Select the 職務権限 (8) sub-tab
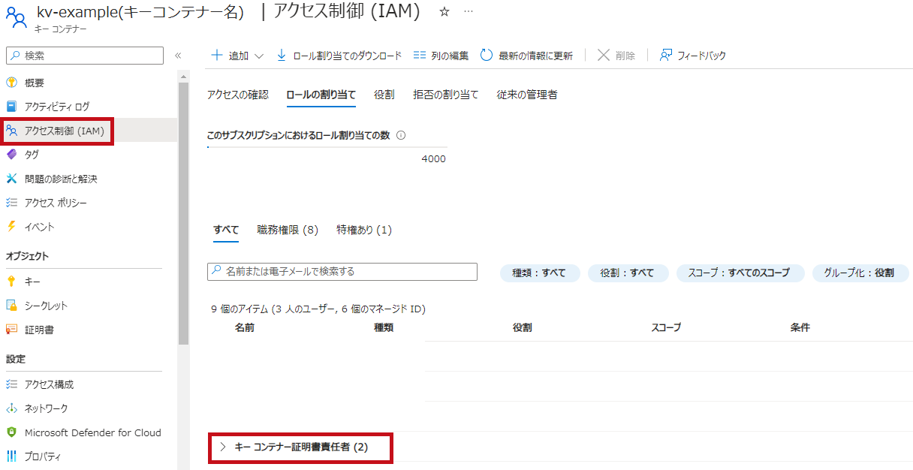Screen dimensions: 913x470 (288, 230)
